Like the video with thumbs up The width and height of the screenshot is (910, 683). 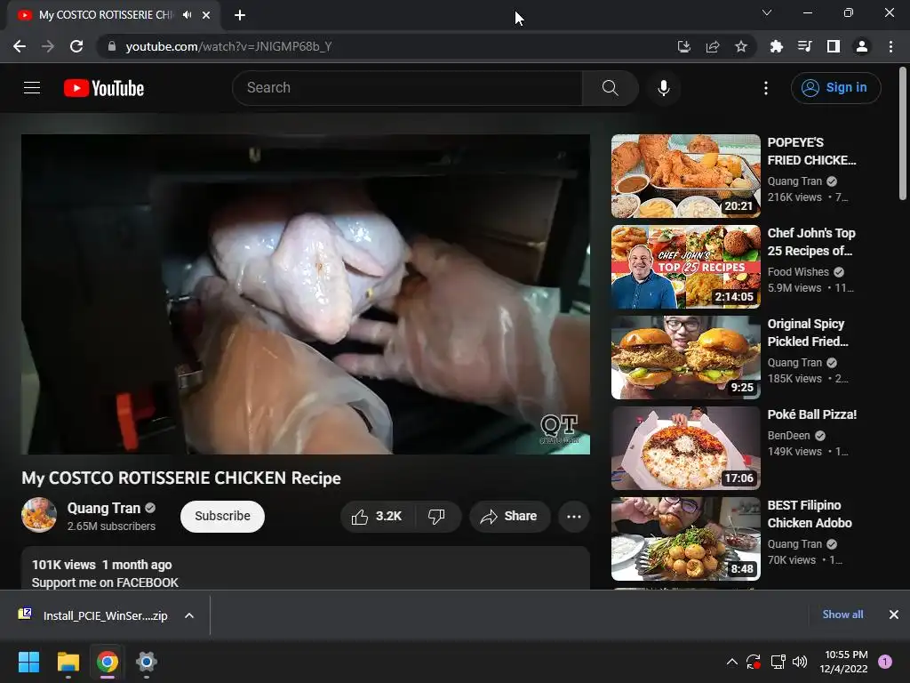(x=377, y=517)
